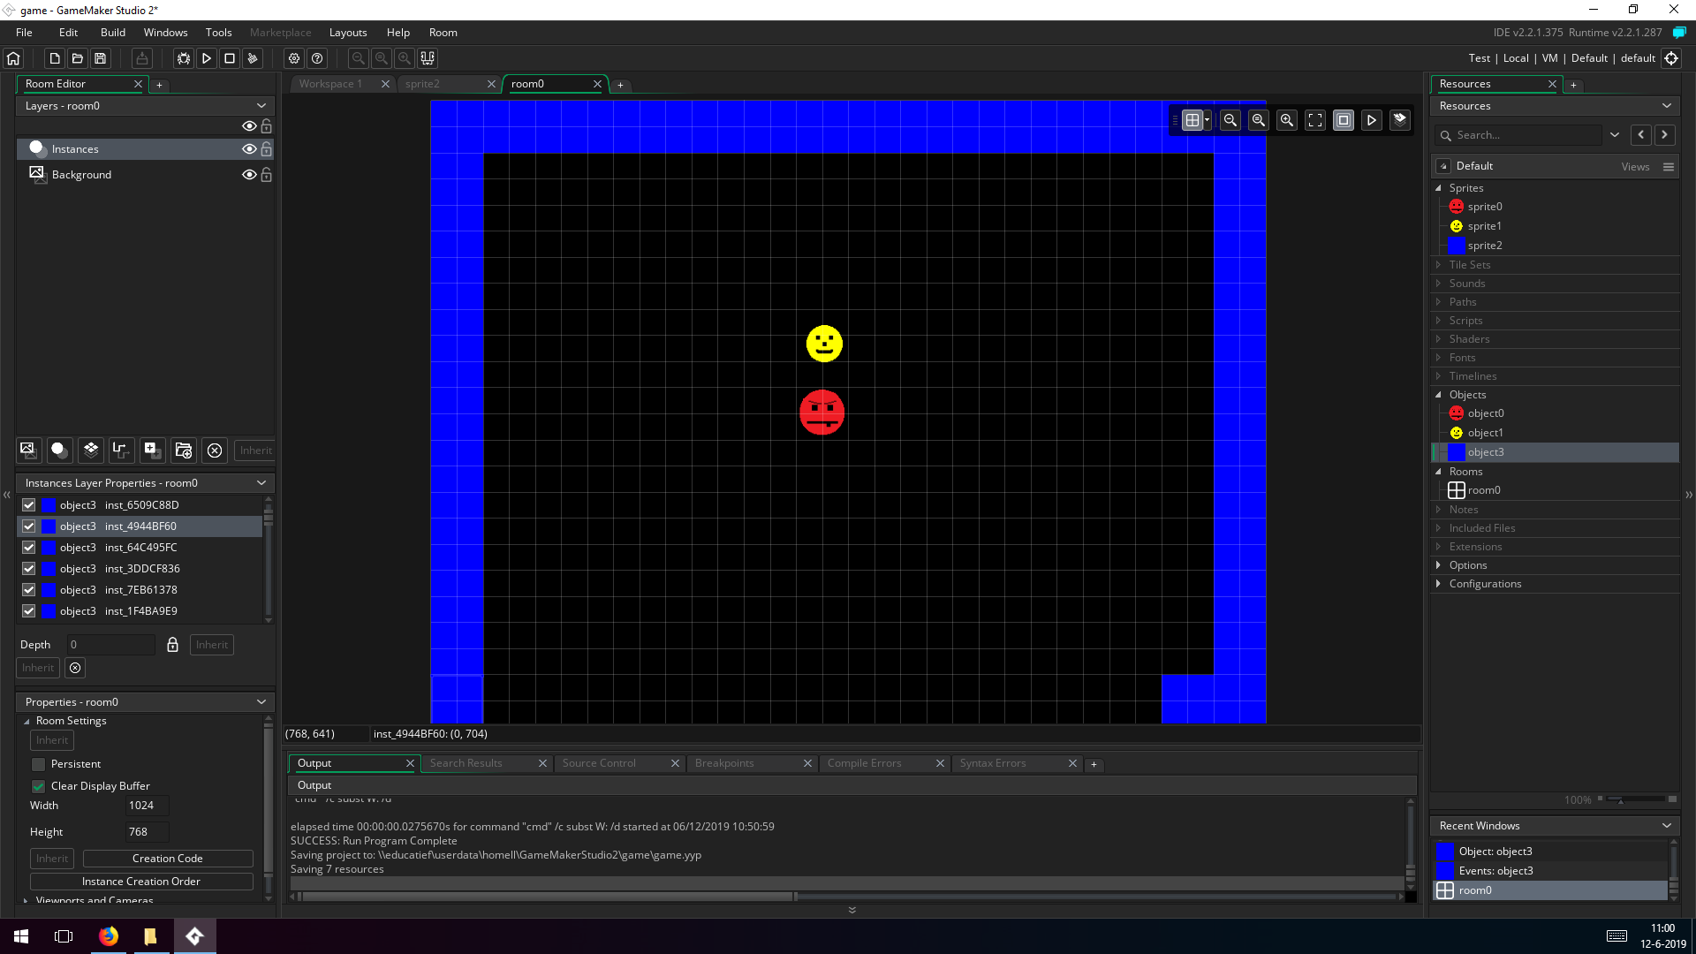Run the game with the play button
1696x954 pixels.
coord(207,58)
